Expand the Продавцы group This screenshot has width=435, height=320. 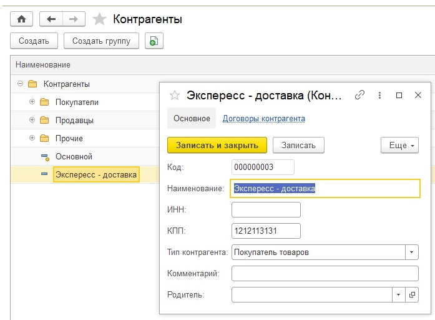pos(32,120)
